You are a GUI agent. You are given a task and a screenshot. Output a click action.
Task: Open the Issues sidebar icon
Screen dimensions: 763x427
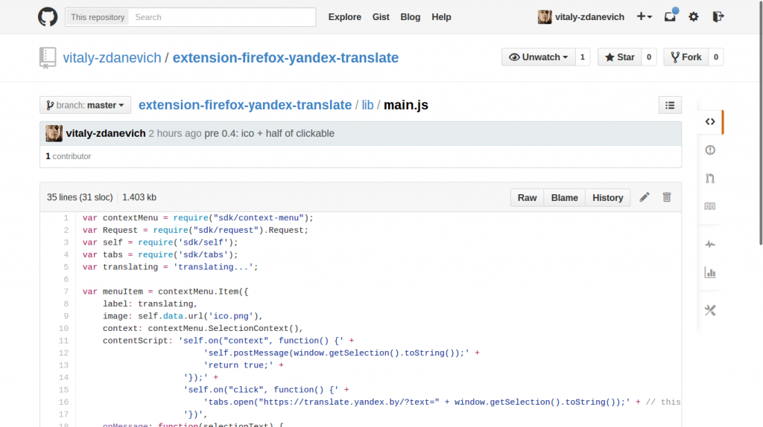710,150
